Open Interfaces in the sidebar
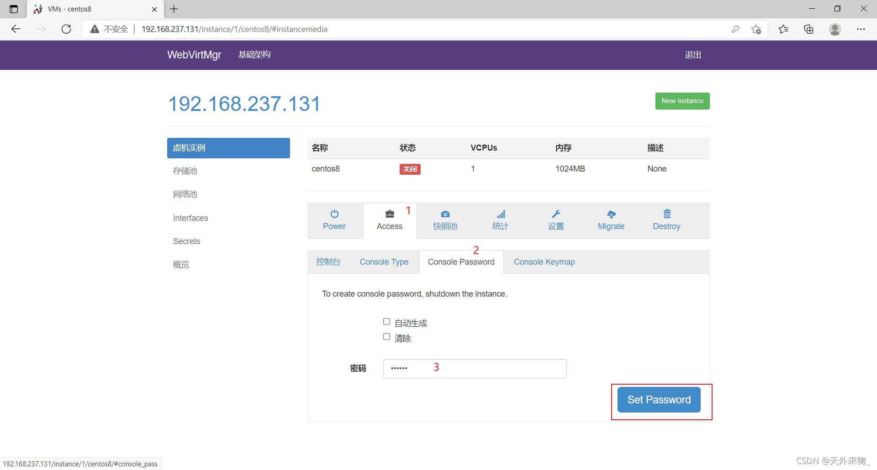 [190, 218]
